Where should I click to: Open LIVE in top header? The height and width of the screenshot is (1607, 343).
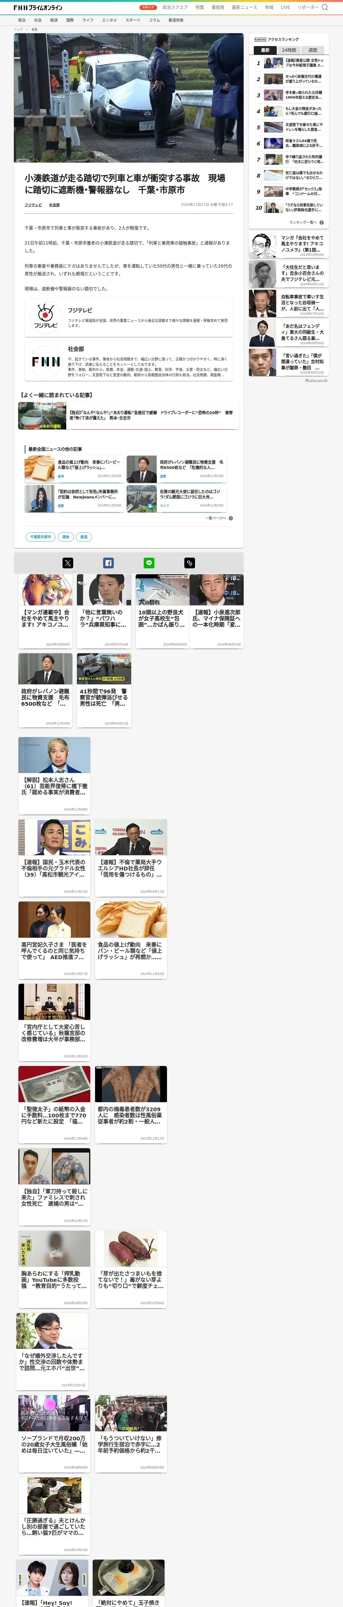(285, 7)
